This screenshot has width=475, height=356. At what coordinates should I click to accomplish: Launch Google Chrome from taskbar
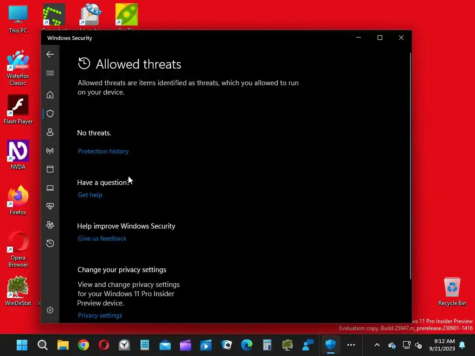click(x=83, y=345)
